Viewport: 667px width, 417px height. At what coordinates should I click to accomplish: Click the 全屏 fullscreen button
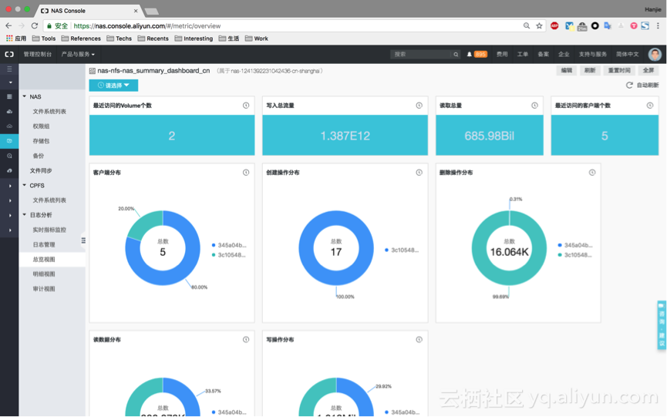tap(648, 71)
